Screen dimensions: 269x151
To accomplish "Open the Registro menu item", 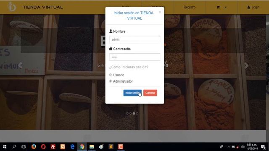I will click(x=190, y=7).
